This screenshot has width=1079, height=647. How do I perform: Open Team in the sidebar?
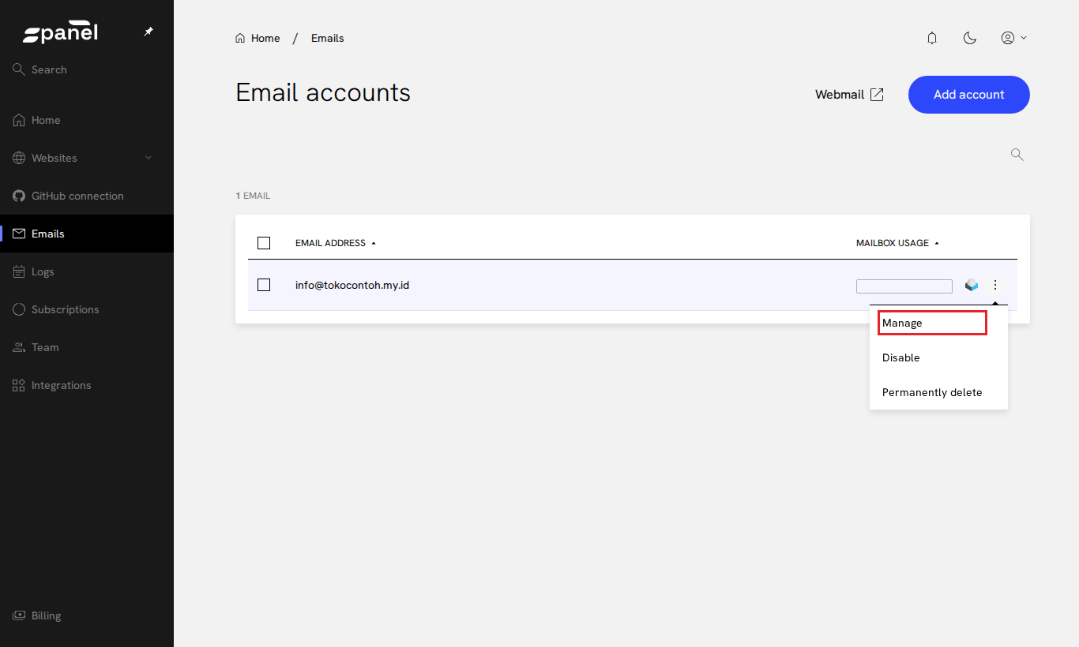tap(87, 347)
